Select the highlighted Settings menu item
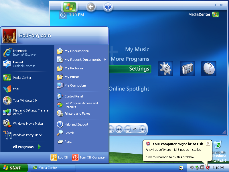This screenshot has width=229, height=172. 130,69
